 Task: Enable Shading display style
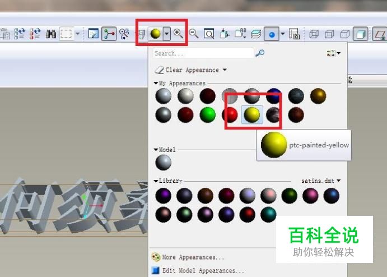[361, 34]
